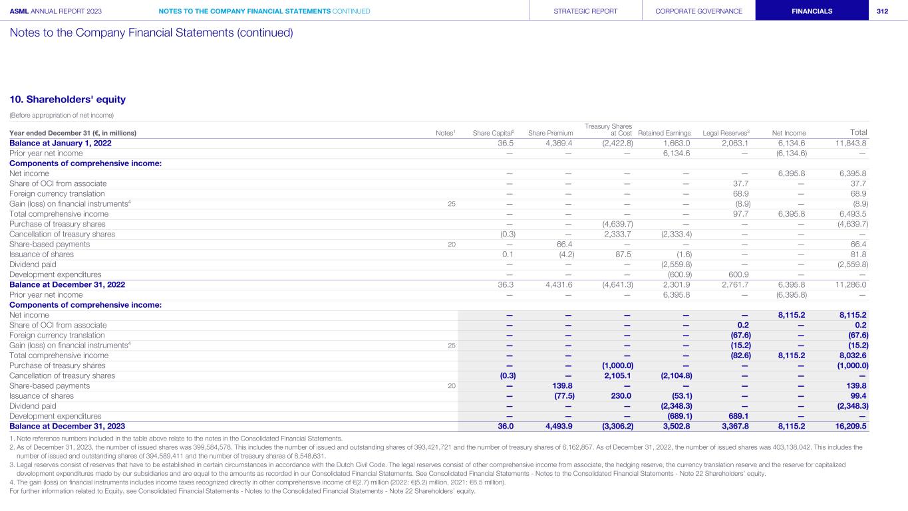
Task: Click the Balance at December 31, 2023 row label
Action: (x=67, y=426)
